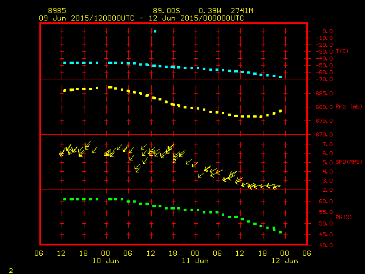The width and height of the screenshot is (365, 274).
Task: Click the 00 hour label above 11 Jun
Action: 195,253
